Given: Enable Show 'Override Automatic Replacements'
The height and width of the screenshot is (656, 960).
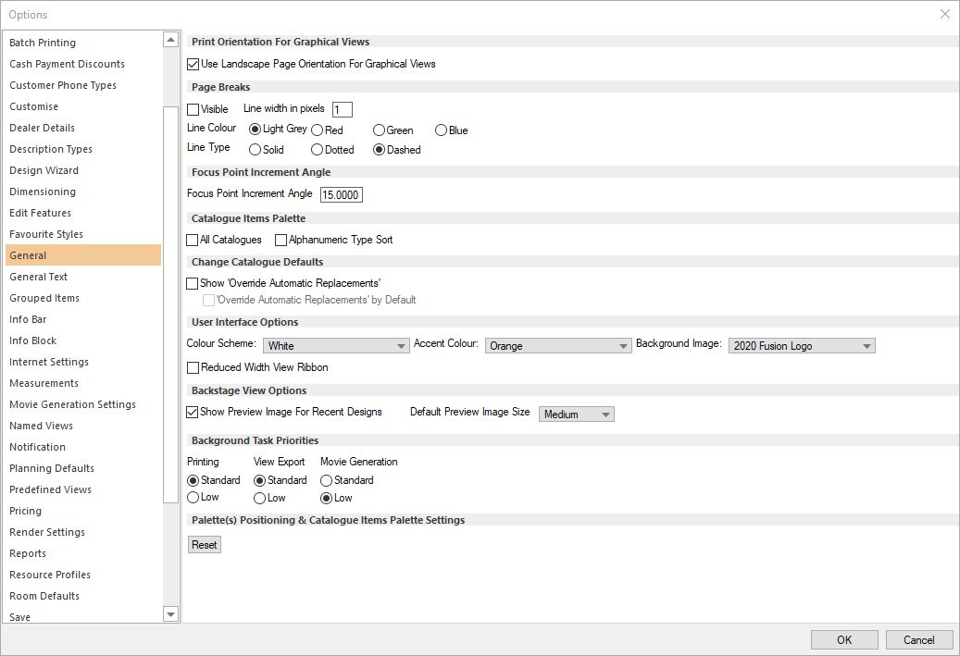Looking at the screenshot, I should pos(193,283).
